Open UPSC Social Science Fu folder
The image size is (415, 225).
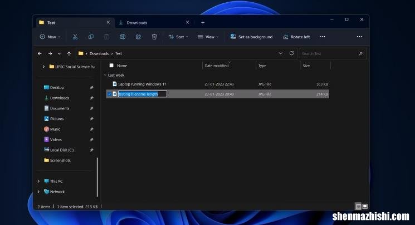point(72,67)
